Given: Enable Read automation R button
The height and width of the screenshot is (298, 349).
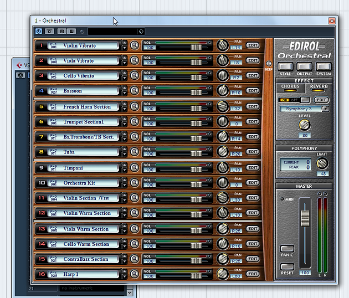Looking at the screenshot, I should (x=62, y=32).
